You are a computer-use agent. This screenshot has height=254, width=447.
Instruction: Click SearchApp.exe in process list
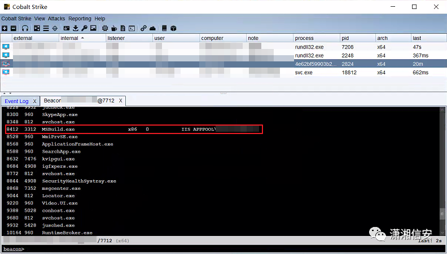(x=62, y=151)
